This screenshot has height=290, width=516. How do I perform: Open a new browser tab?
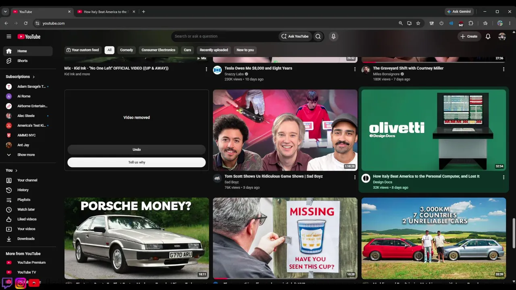[144, 12]
